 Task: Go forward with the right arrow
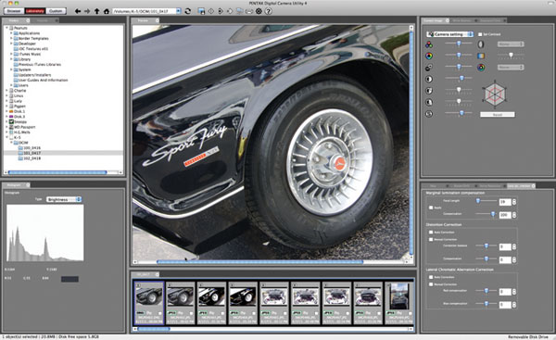coord(87,11)
